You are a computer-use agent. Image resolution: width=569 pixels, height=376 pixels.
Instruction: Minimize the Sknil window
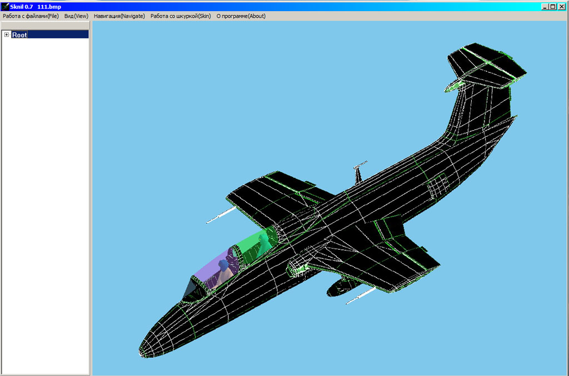545,7
